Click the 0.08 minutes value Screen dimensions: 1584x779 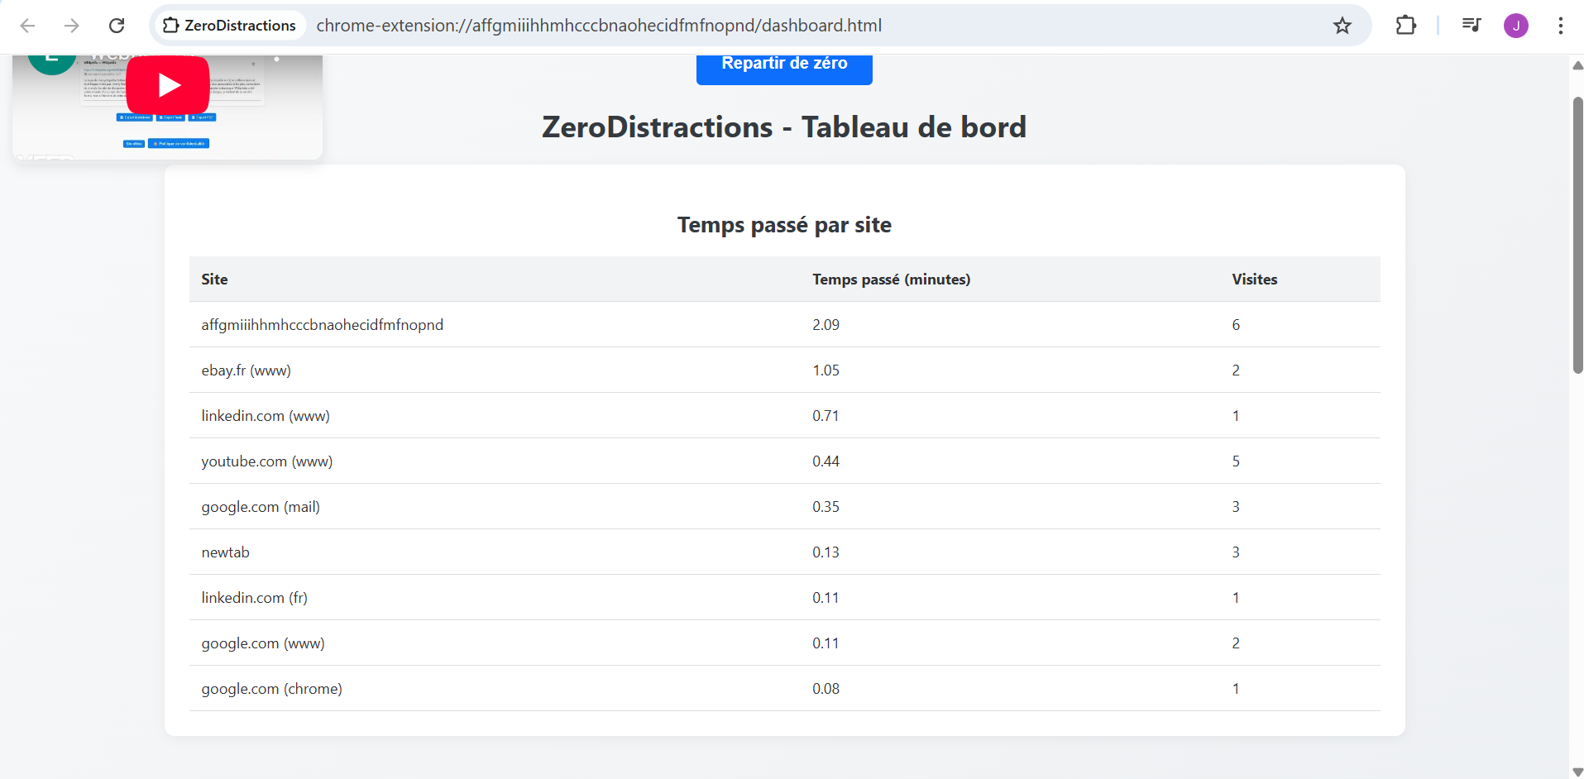pos(825,689)
